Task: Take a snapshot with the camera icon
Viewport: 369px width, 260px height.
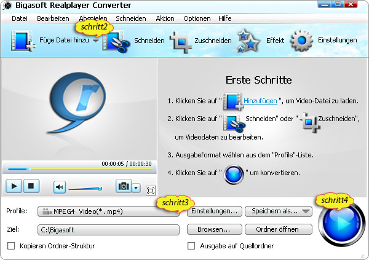Action: point(124,186)
